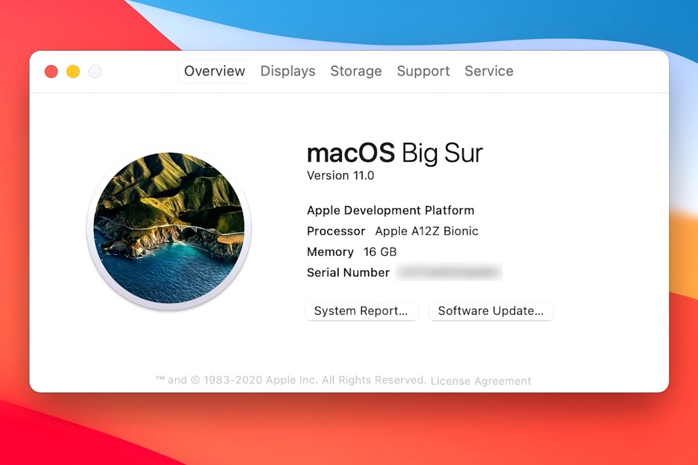Switch to the Overview tab

point(215,71)
